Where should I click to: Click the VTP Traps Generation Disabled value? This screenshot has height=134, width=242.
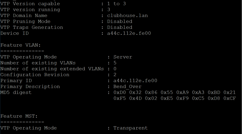(120, 27)
